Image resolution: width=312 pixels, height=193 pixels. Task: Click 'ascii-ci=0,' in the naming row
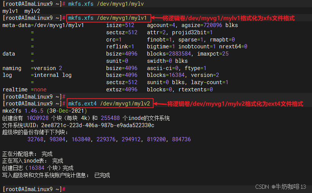click(x=164, y=68)
